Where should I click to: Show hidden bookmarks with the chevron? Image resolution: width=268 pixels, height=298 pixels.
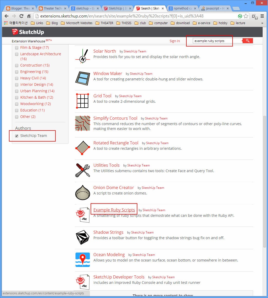tap(262, 23)
